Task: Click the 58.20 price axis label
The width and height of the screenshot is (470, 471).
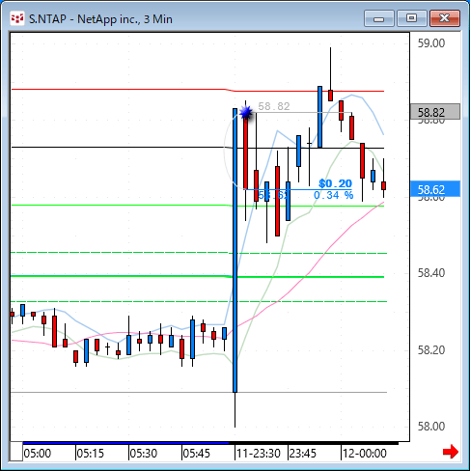Action: [431, 349]
